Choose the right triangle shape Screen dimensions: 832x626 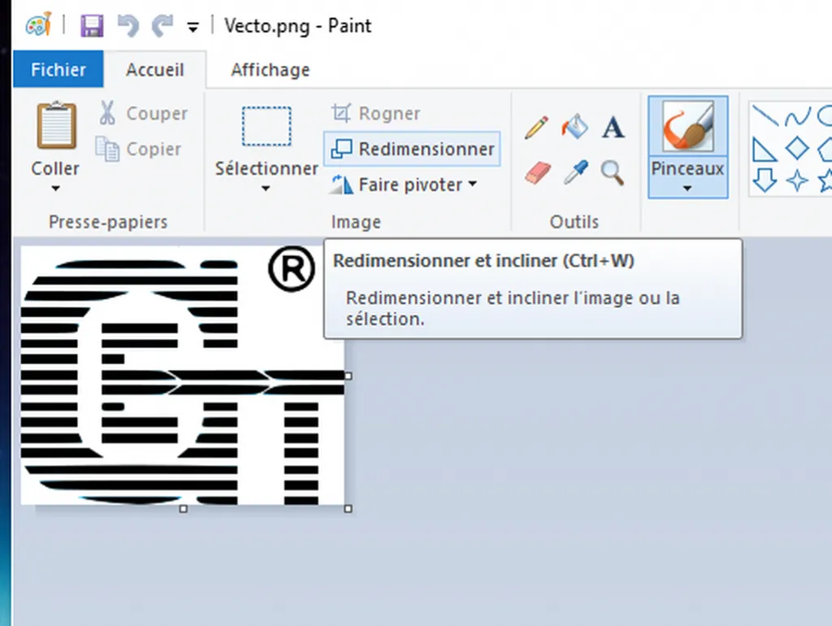(764, 150)
